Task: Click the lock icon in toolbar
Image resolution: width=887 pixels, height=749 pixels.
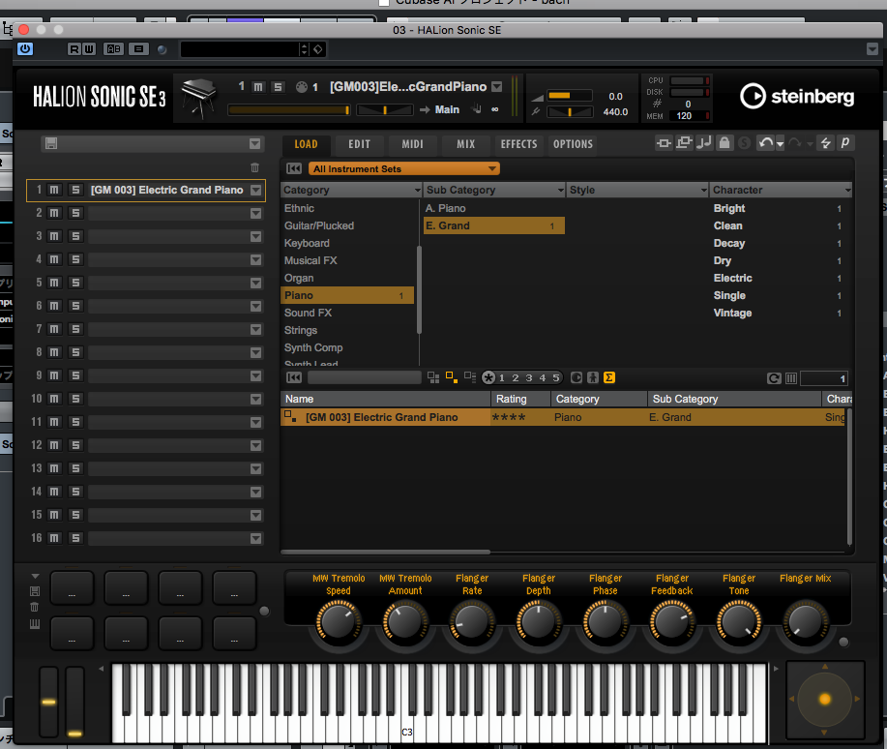Action: click(x=724, y=143)
